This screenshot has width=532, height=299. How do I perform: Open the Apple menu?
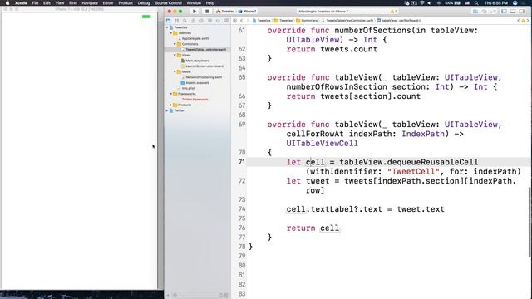coord(7,3)
